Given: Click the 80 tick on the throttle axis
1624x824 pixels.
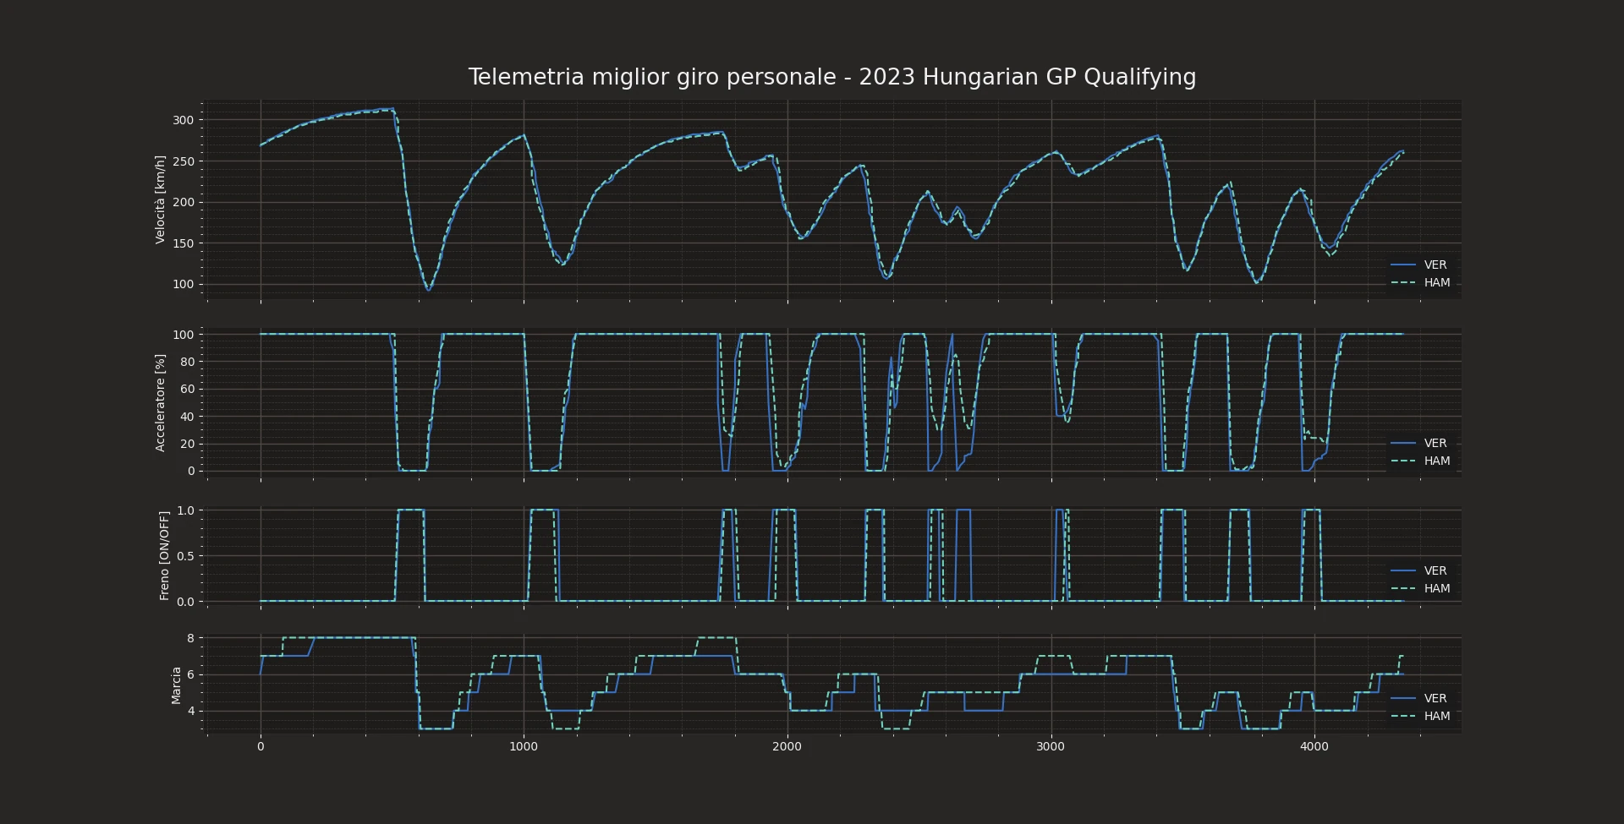Looking at the screenshot, I should [187, 362].
